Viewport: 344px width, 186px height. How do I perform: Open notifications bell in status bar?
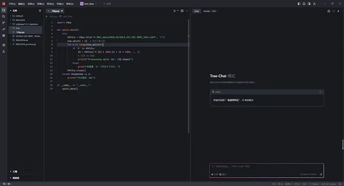pyautogui.click(x=340, y=184)
